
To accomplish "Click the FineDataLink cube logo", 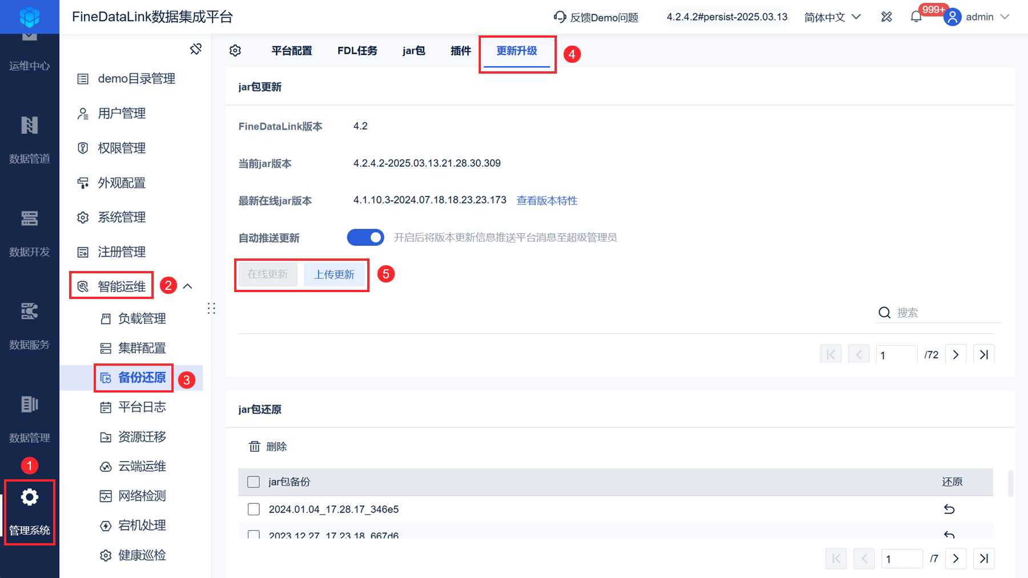I will tap(29, 17).
